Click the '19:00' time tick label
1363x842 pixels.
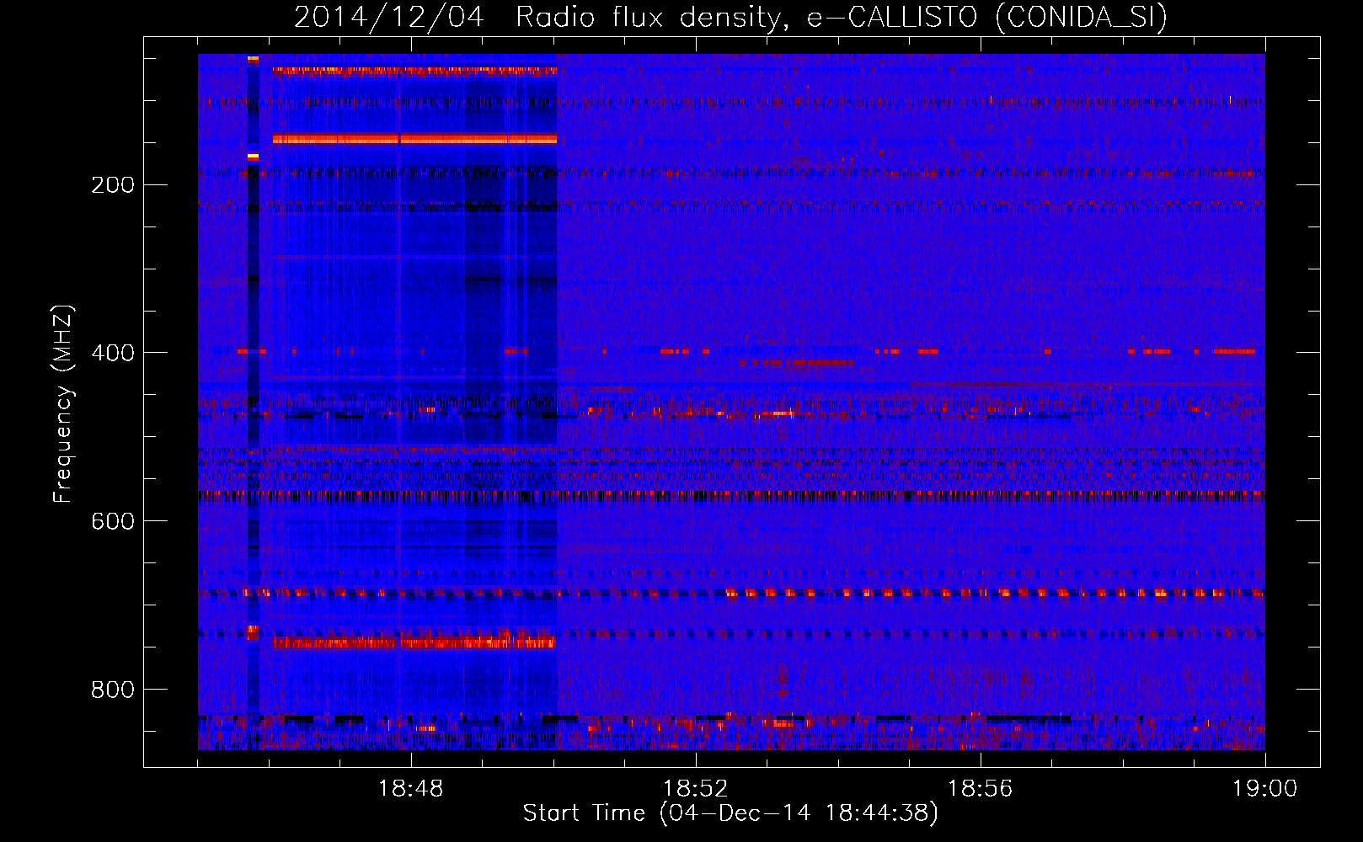[x=1265, y=789]
